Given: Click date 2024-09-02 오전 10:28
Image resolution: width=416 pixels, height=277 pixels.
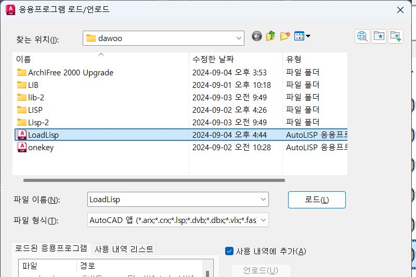Looking at the screenshot, I should (231, 148).
